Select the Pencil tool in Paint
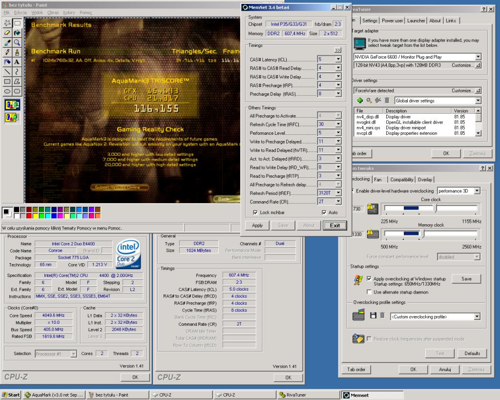This screenshot has width=500, height=400. (x=7, y=52)
